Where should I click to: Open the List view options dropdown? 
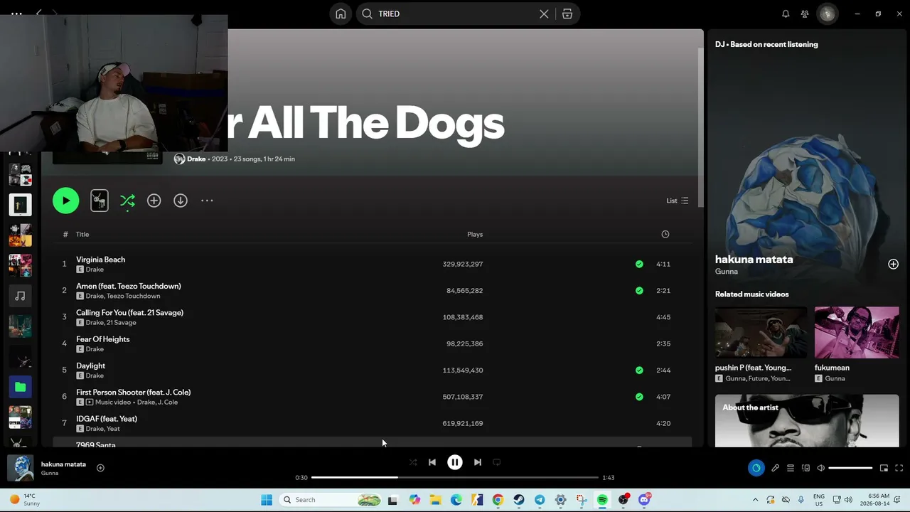click(x=677, y=201)
